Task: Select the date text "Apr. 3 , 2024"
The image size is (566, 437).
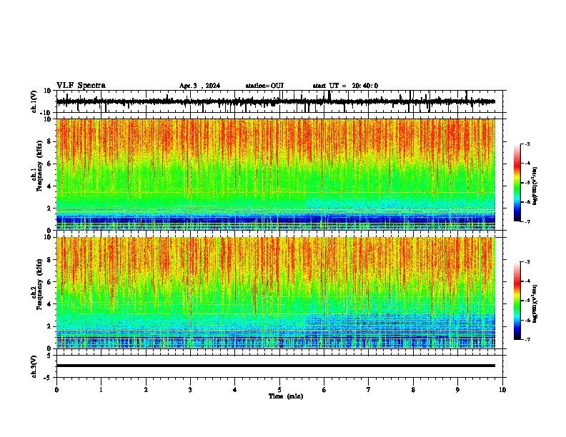Action: pos(199,86)
